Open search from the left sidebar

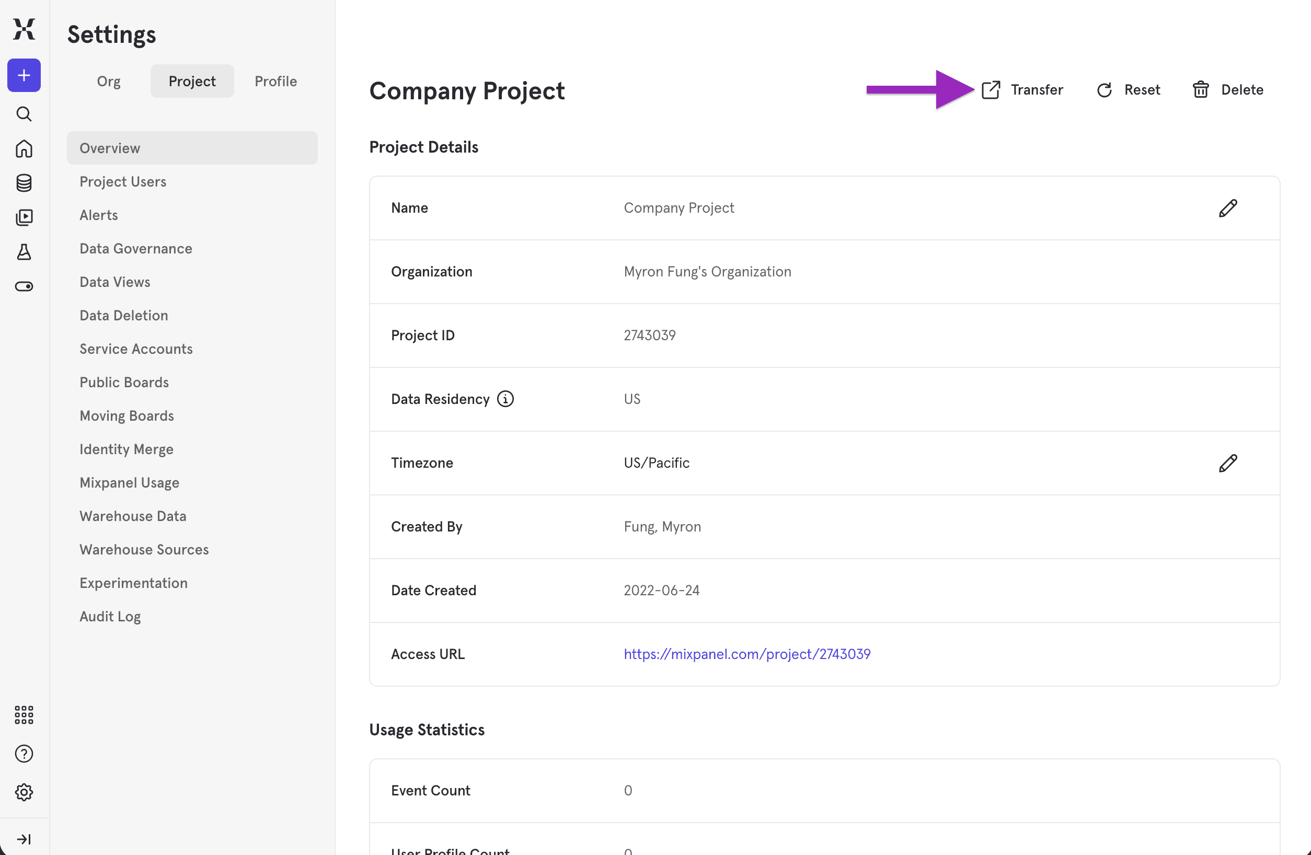[x=24, y=114]
